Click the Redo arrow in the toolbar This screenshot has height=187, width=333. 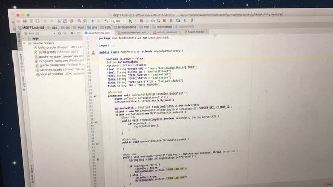(x=52, y=21)
